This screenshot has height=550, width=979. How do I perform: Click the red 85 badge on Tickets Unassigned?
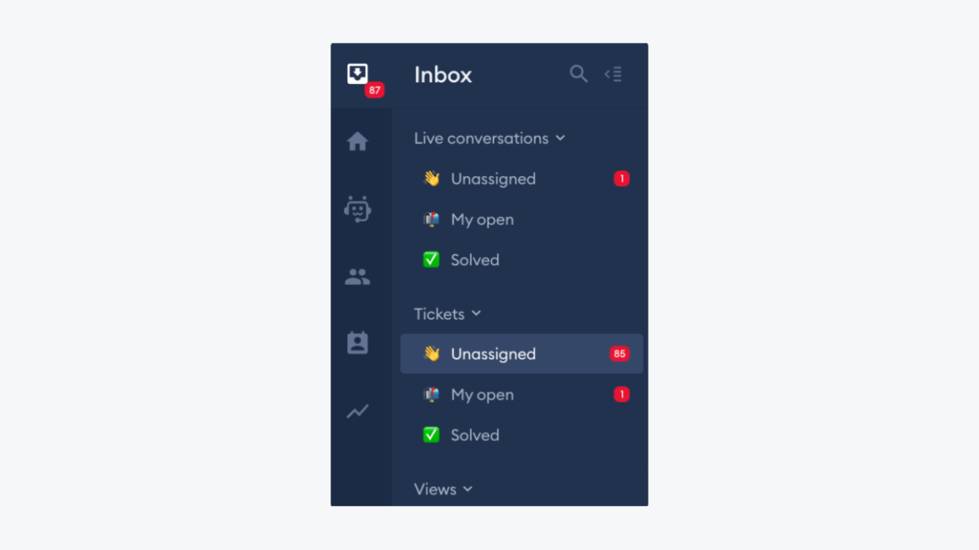[x=620, y=354]
